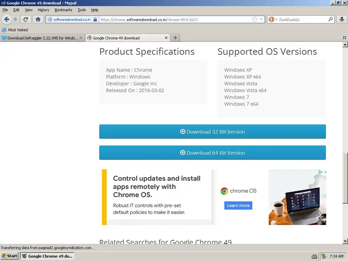
Task: Open the History menu
Action: pos(43,10)
